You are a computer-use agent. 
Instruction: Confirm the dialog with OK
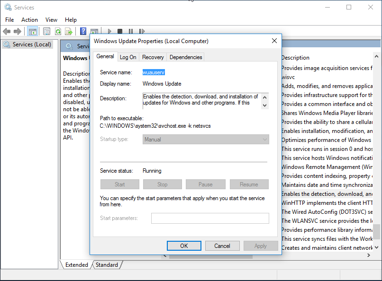coord(184,246)
